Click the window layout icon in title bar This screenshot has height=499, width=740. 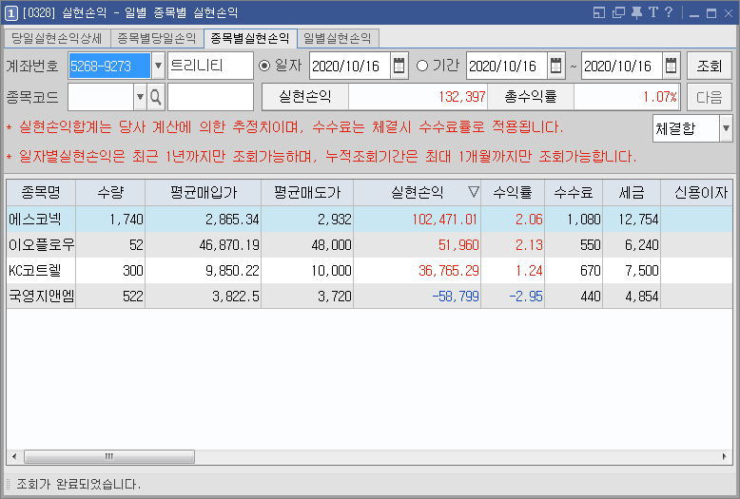point(599,12)
